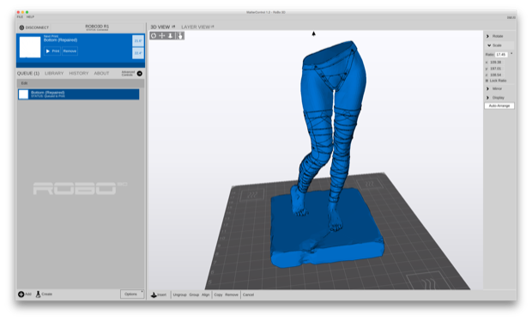The width and height of the screenshot is (532, 321).
Task: Open the QUEUE (1) tab
Action: click(28, 73)
